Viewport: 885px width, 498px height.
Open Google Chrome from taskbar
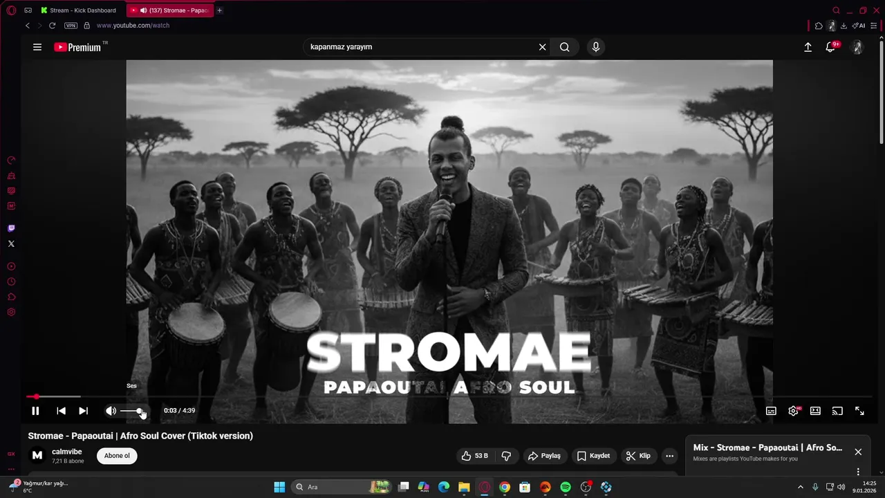[x=505, y=487]
